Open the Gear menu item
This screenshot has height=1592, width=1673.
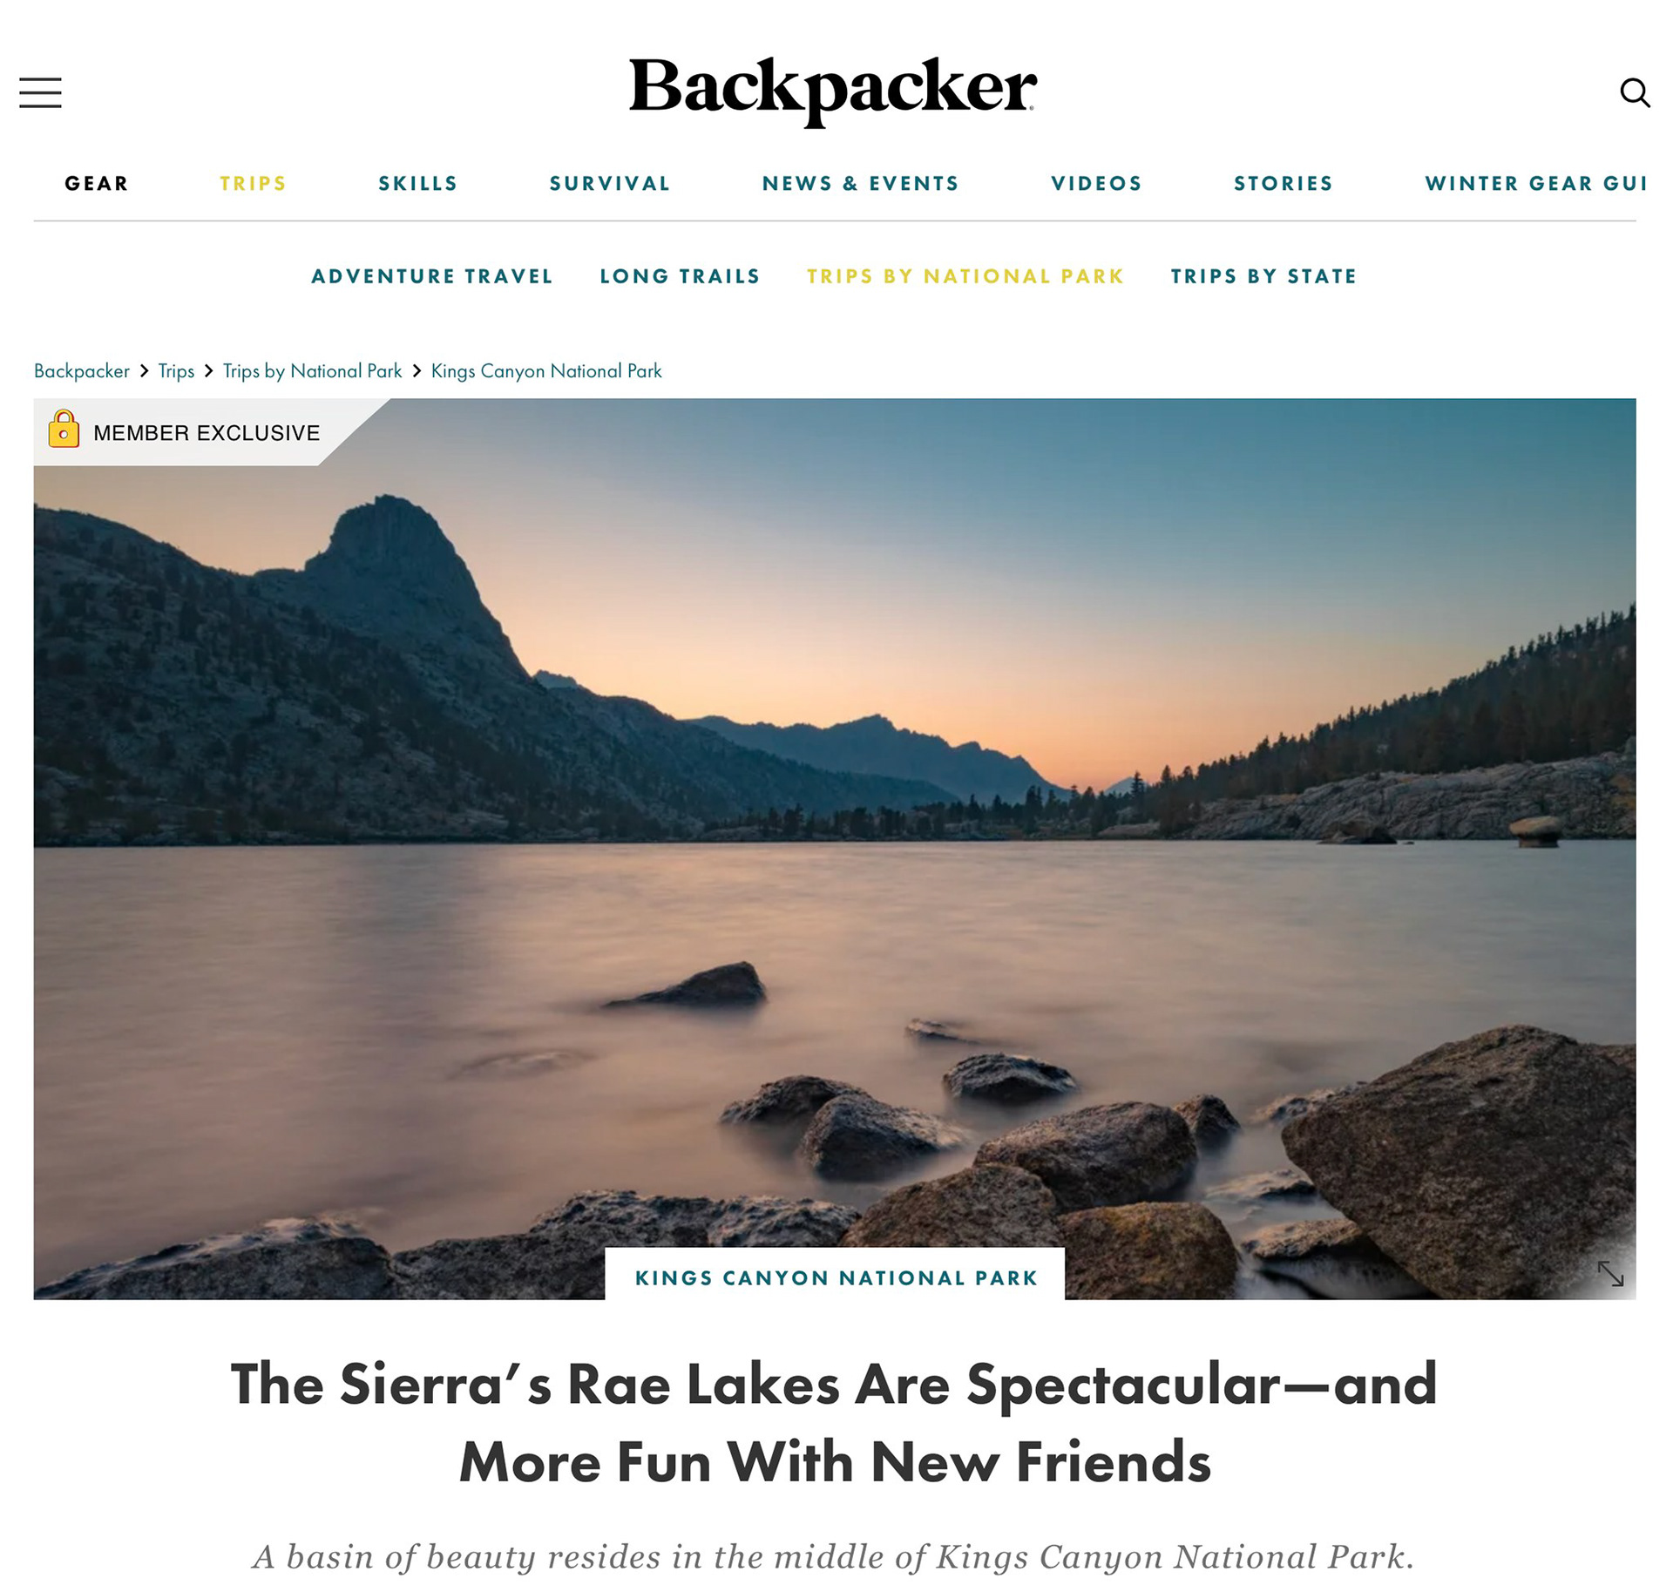pos(97,183)
